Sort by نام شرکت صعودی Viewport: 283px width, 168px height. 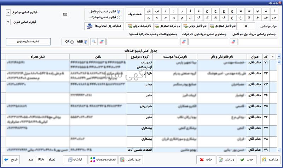pyautogui.click(x=167, y=26)
